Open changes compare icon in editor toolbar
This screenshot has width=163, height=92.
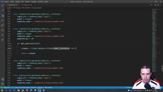155,5
